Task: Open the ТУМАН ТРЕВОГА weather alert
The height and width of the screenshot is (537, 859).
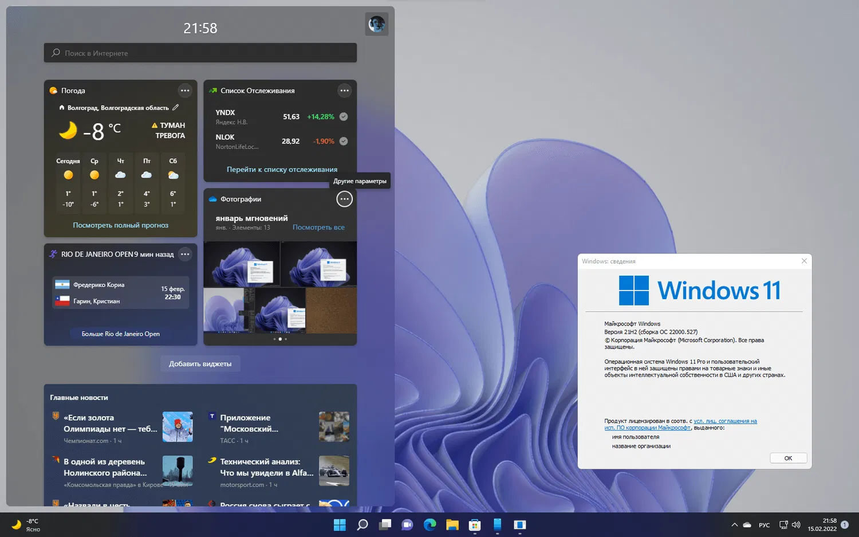Action: tap(169, 131)
